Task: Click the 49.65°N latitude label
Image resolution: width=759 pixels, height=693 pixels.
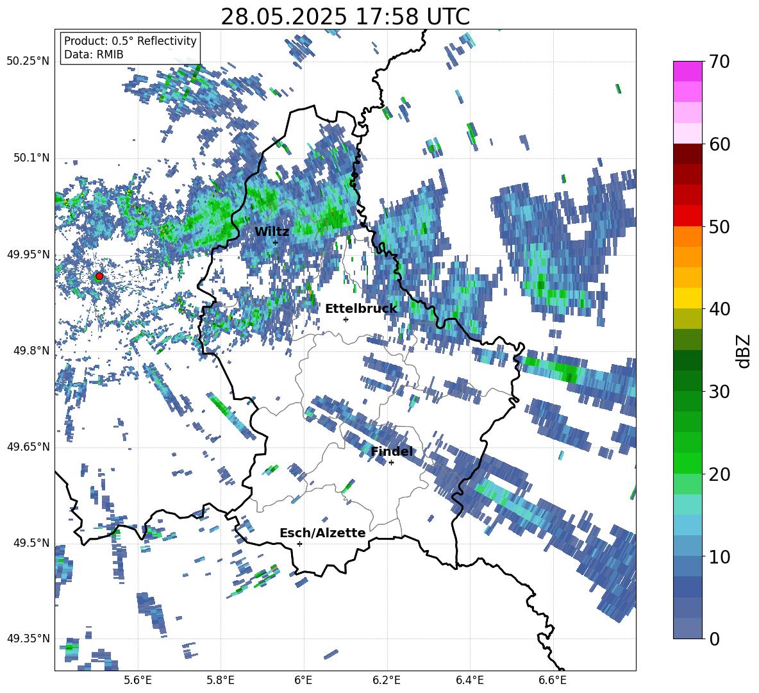Action: 28,446
